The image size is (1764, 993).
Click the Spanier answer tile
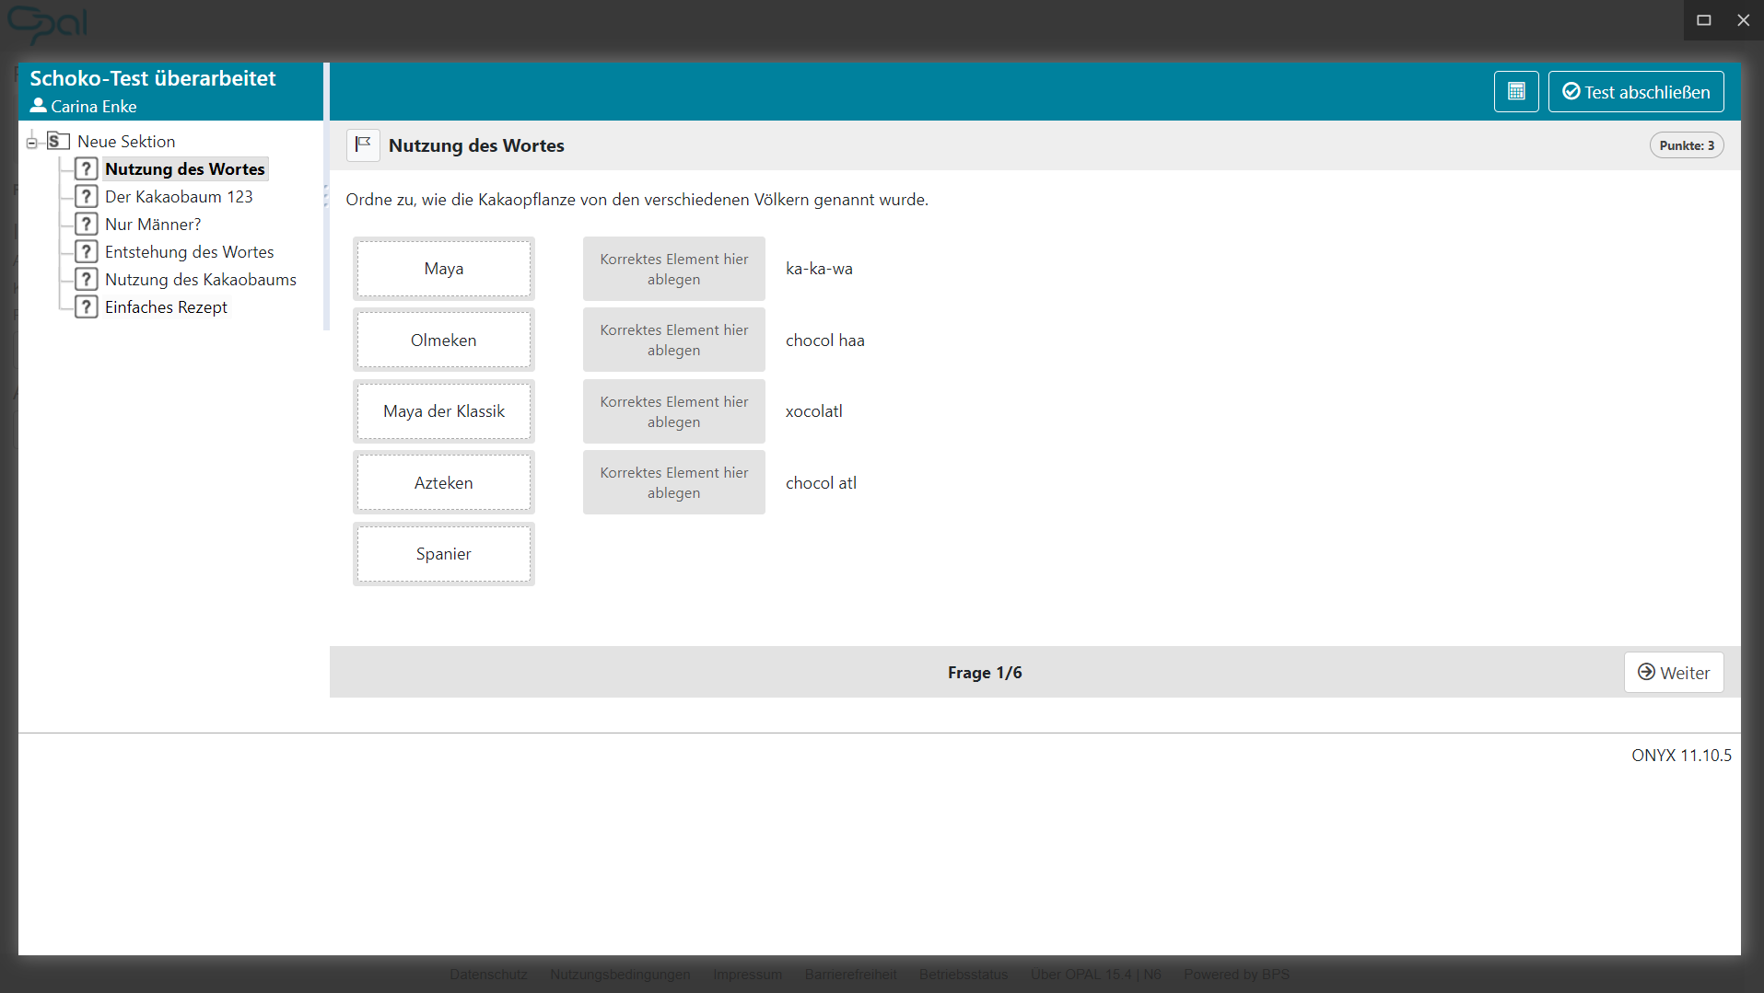click(443, 554)
